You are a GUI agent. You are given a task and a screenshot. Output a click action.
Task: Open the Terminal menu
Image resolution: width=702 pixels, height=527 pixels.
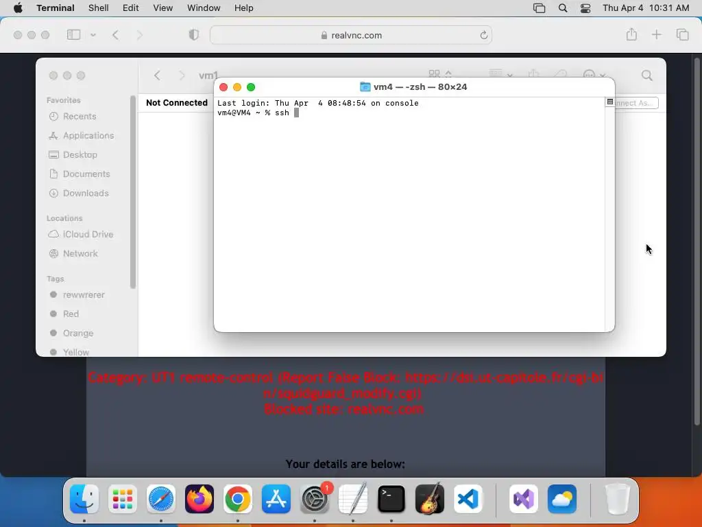(56, 8)
